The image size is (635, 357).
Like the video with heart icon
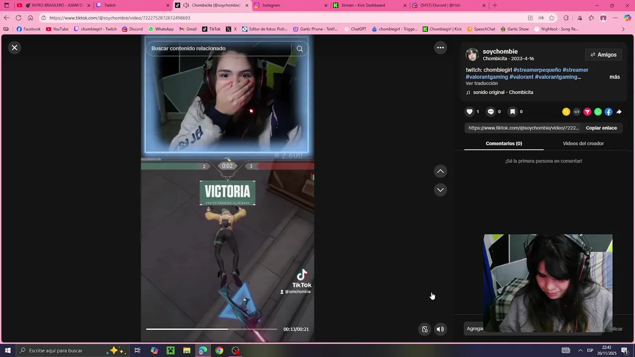469,112
